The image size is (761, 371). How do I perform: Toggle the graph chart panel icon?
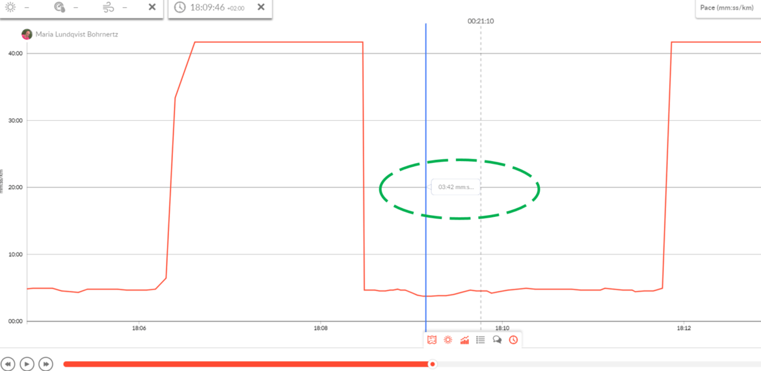(464, 340)
